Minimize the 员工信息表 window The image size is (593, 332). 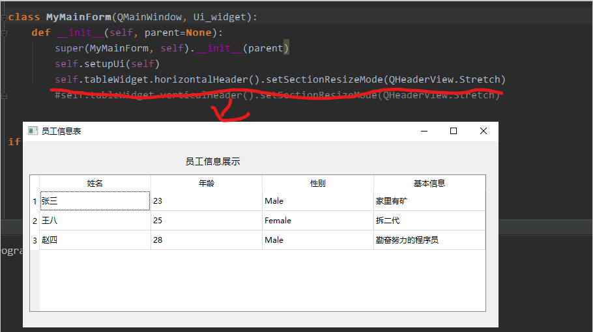(x=424, y=131)
